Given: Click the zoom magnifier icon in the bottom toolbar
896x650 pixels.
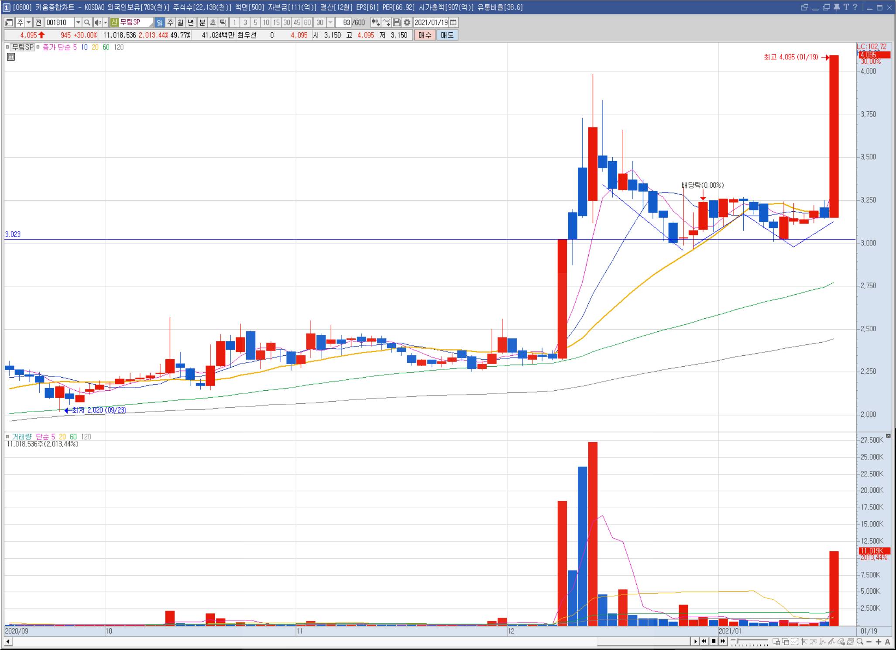Looking at the screenshot, I should click(860, 641).
